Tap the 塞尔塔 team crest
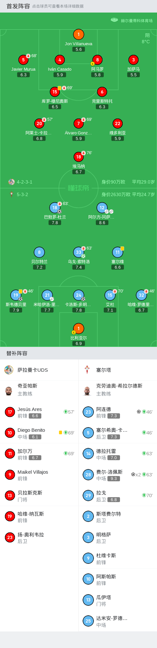This screenshot has height=648, width=157. coord(87,370)
